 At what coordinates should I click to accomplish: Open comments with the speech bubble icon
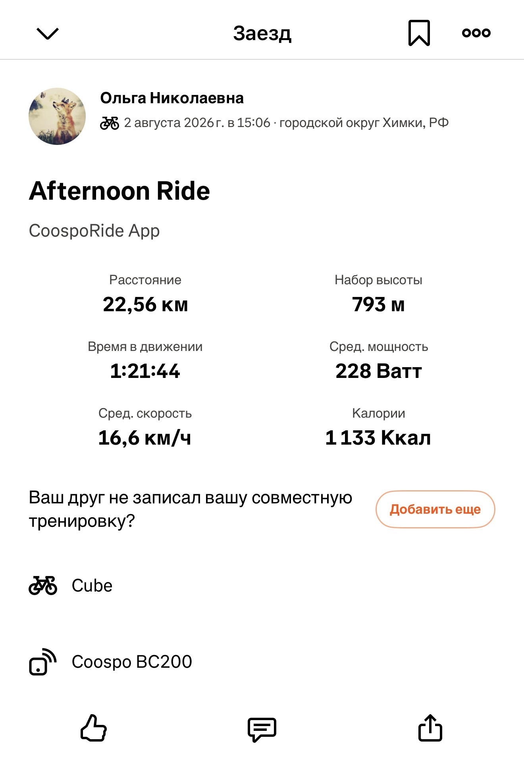click(x=262, y=729)
